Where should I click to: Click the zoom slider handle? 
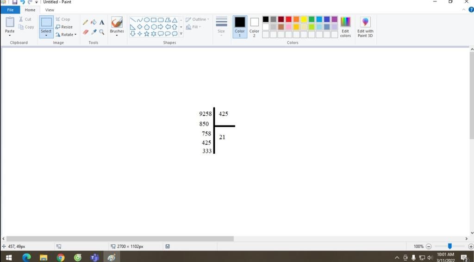tap(450, 246)
